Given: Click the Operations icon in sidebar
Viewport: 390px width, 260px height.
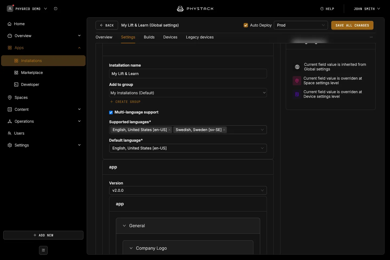Looking at the screenshot, I should click(10, 121).
